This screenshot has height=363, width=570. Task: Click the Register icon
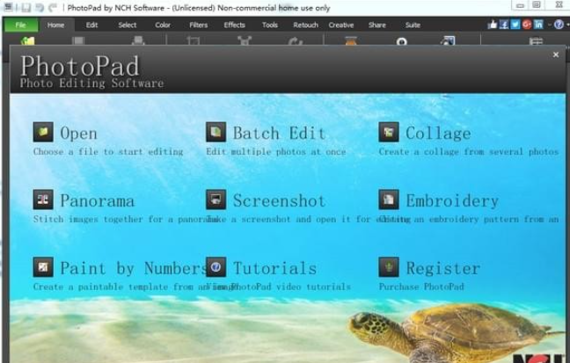[389, 267]
